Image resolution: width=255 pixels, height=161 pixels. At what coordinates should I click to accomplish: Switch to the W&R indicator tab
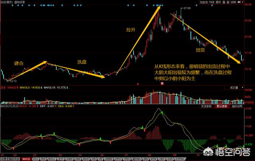[x=69, y=159]
